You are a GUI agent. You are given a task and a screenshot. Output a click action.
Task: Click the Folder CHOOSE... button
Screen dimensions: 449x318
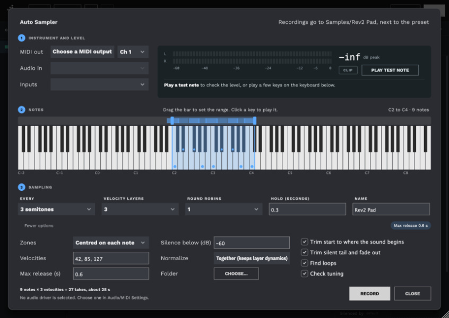[x=236, y=273]
